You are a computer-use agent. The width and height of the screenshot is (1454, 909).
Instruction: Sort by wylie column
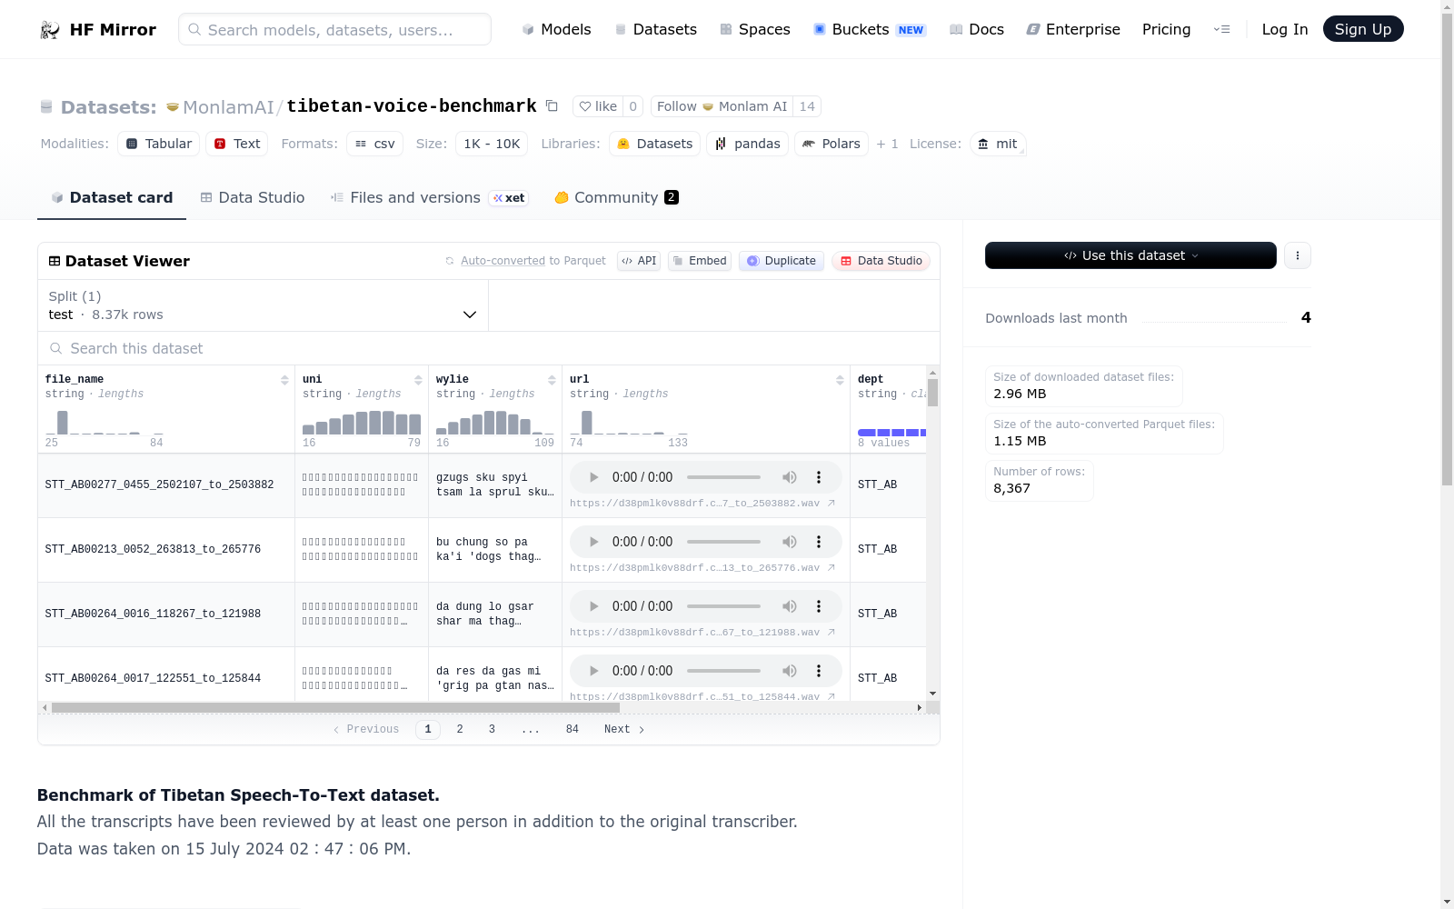point(552,380)
